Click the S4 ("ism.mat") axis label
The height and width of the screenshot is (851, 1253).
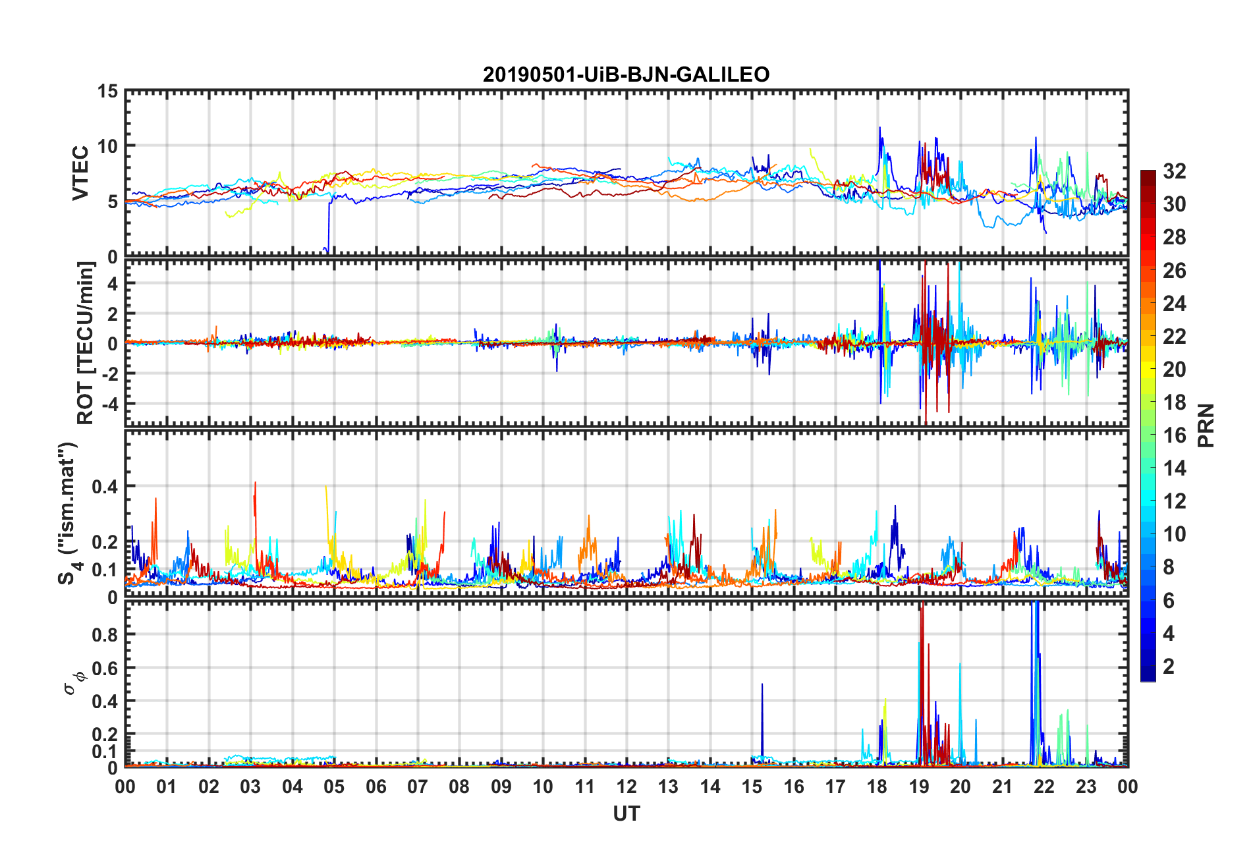point(68,513)
